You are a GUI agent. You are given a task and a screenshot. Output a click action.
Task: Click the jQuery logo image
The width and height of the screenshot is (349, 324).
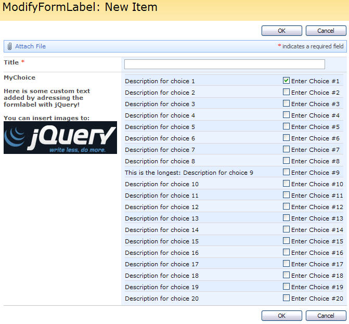[60, 137]
